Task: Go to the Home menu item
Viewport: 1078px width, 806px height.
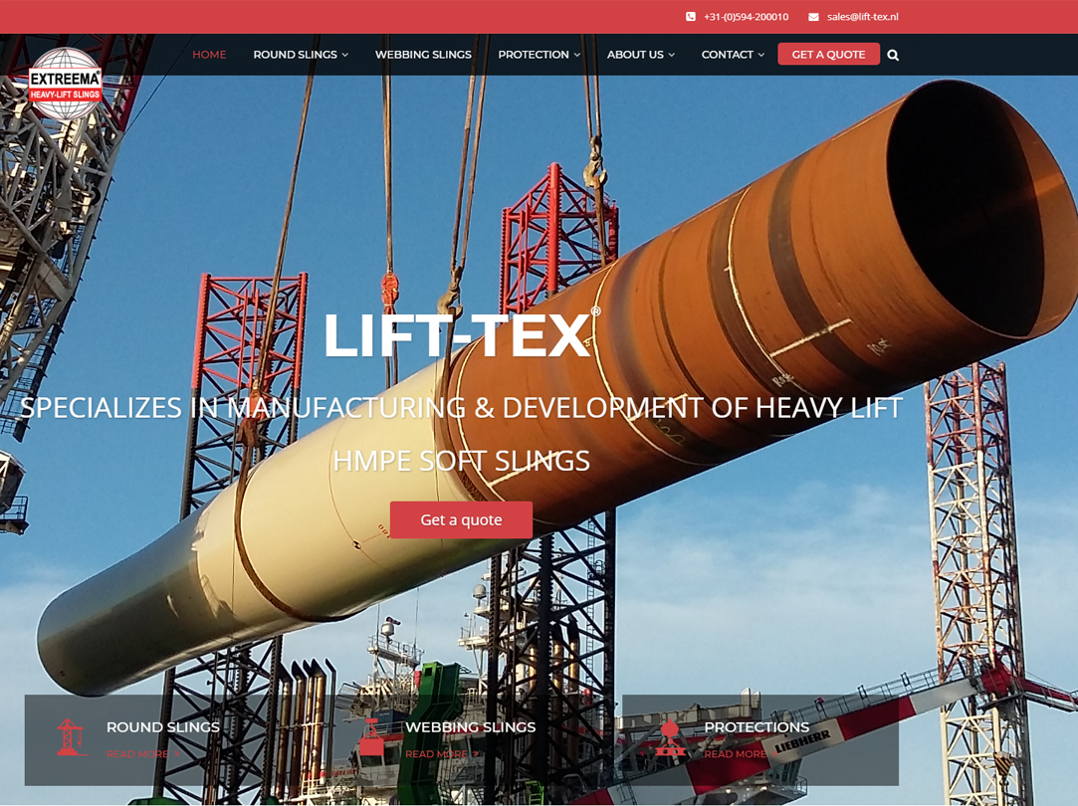Action: coord(209,55)
